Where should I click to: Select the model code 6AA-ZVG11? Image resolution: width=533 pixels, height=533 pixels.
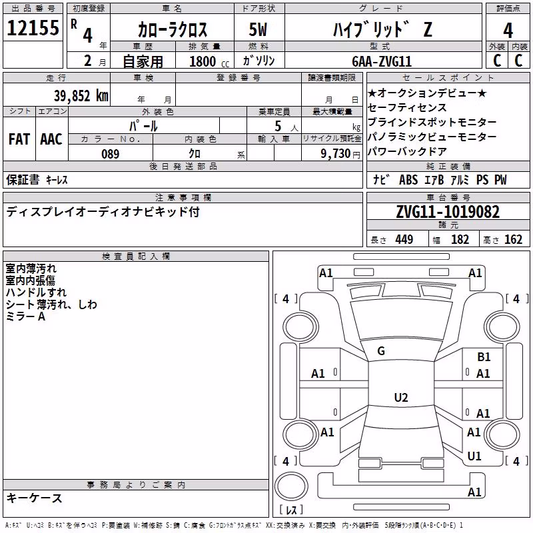pos(382,61)
